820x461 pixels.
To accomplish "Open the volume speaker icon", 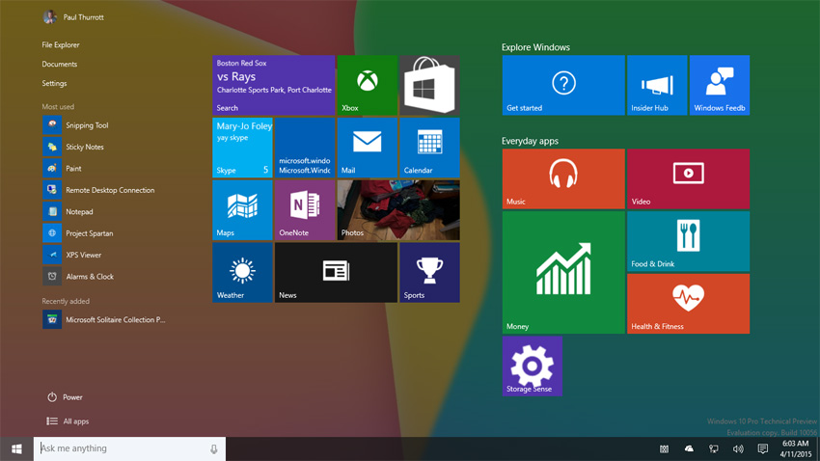I will [738, 449].
